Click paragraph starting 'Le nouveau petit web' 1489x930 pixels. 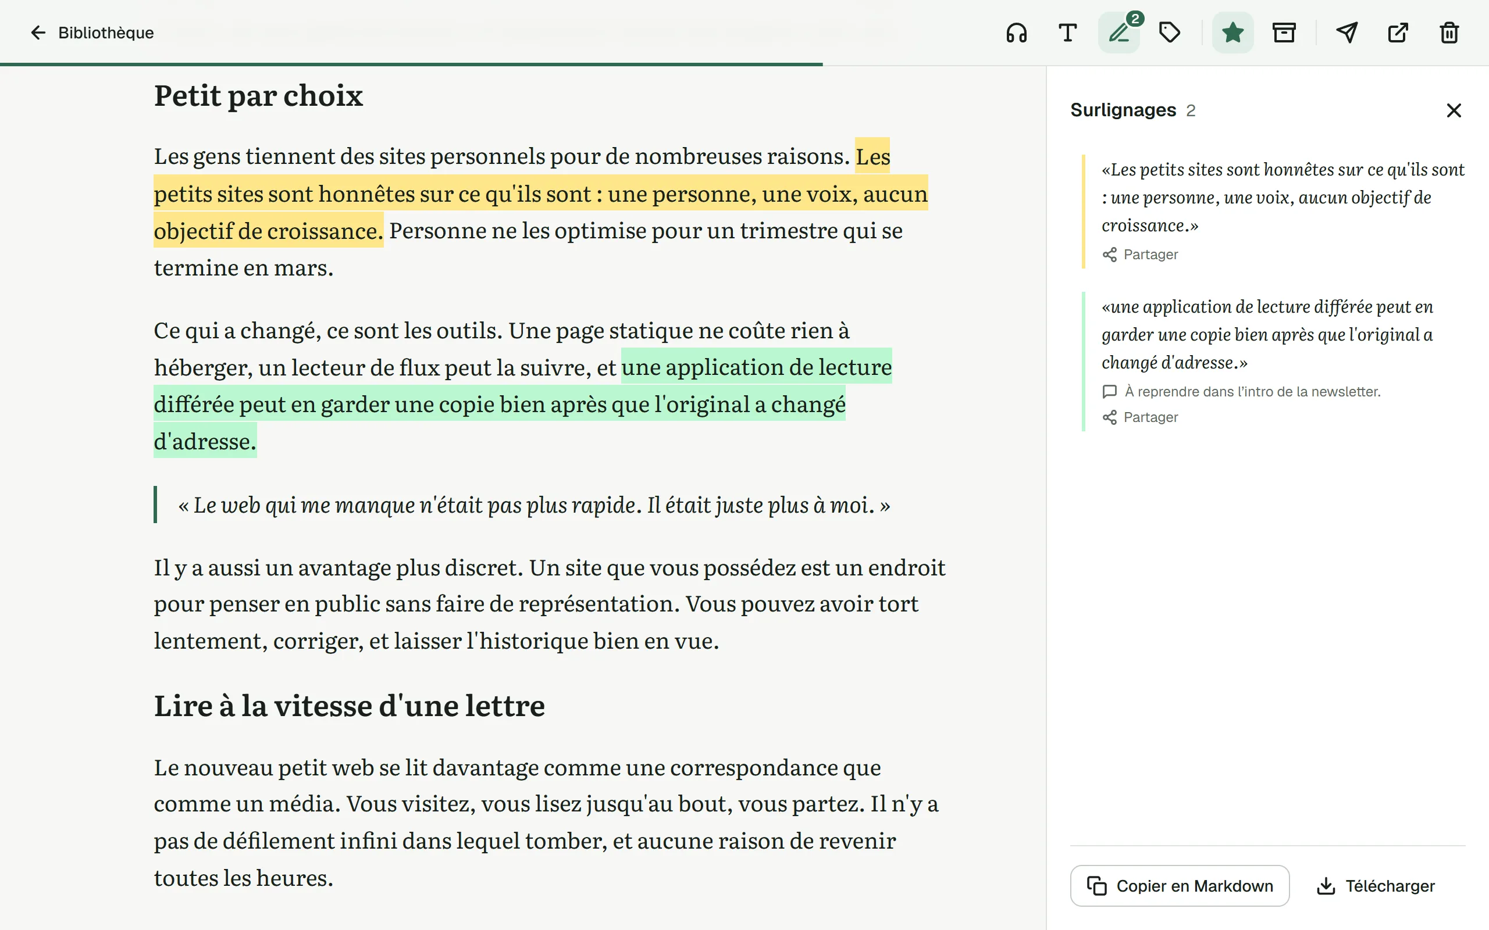[546, 822]
